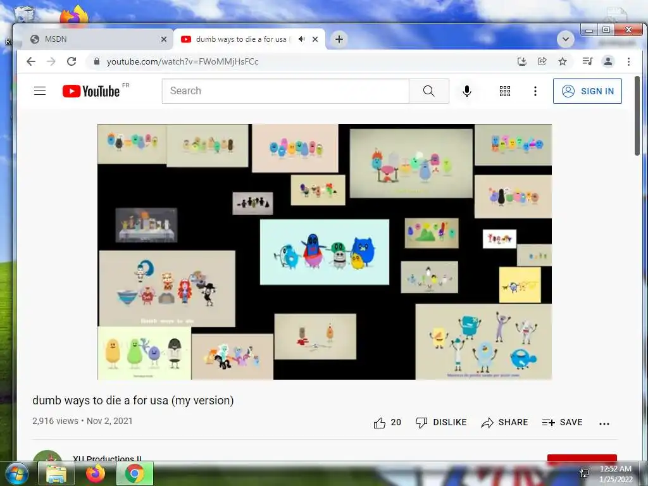Share this page from the address bar

pyautogui.click(x=542, y=61)
